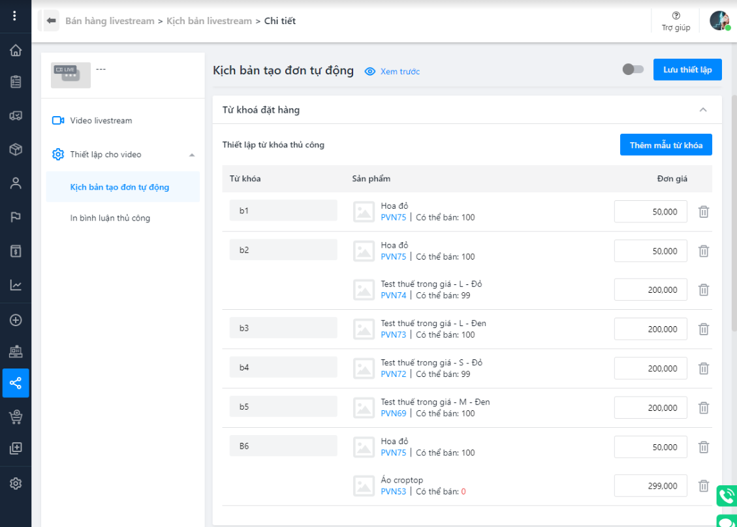Click the b4 keyword field
The width and height of the screenshot is (737, 527).
[283, 367]
